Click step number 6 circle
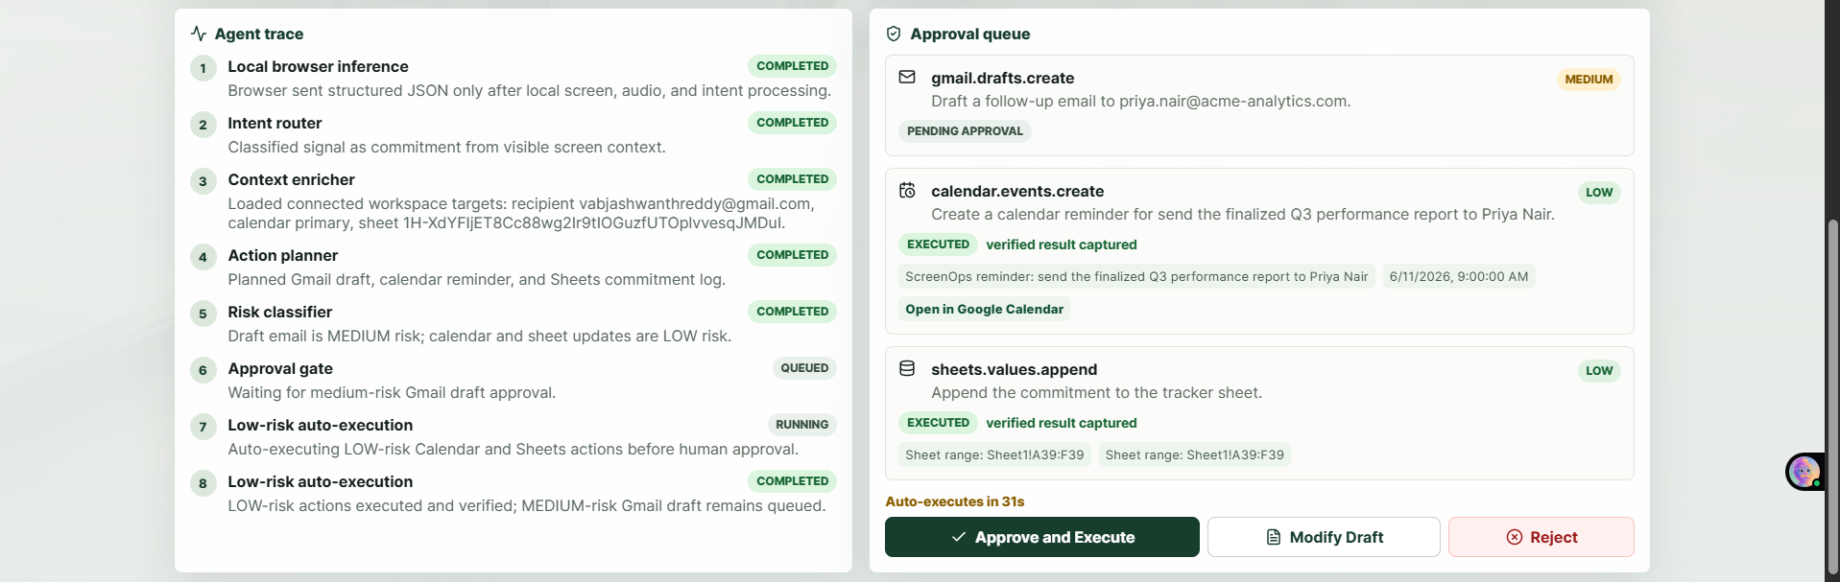 coord(203,370)
